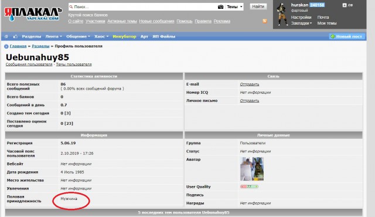
Task: Click the square icon beside the rank number
Action: pyautogui.click(x=345, y=5)
